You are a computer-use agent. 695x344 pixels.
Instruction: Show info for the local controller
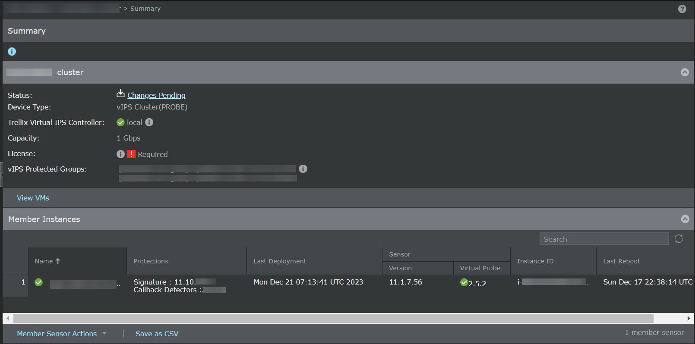pyautogui.click(x=149, y=122)
